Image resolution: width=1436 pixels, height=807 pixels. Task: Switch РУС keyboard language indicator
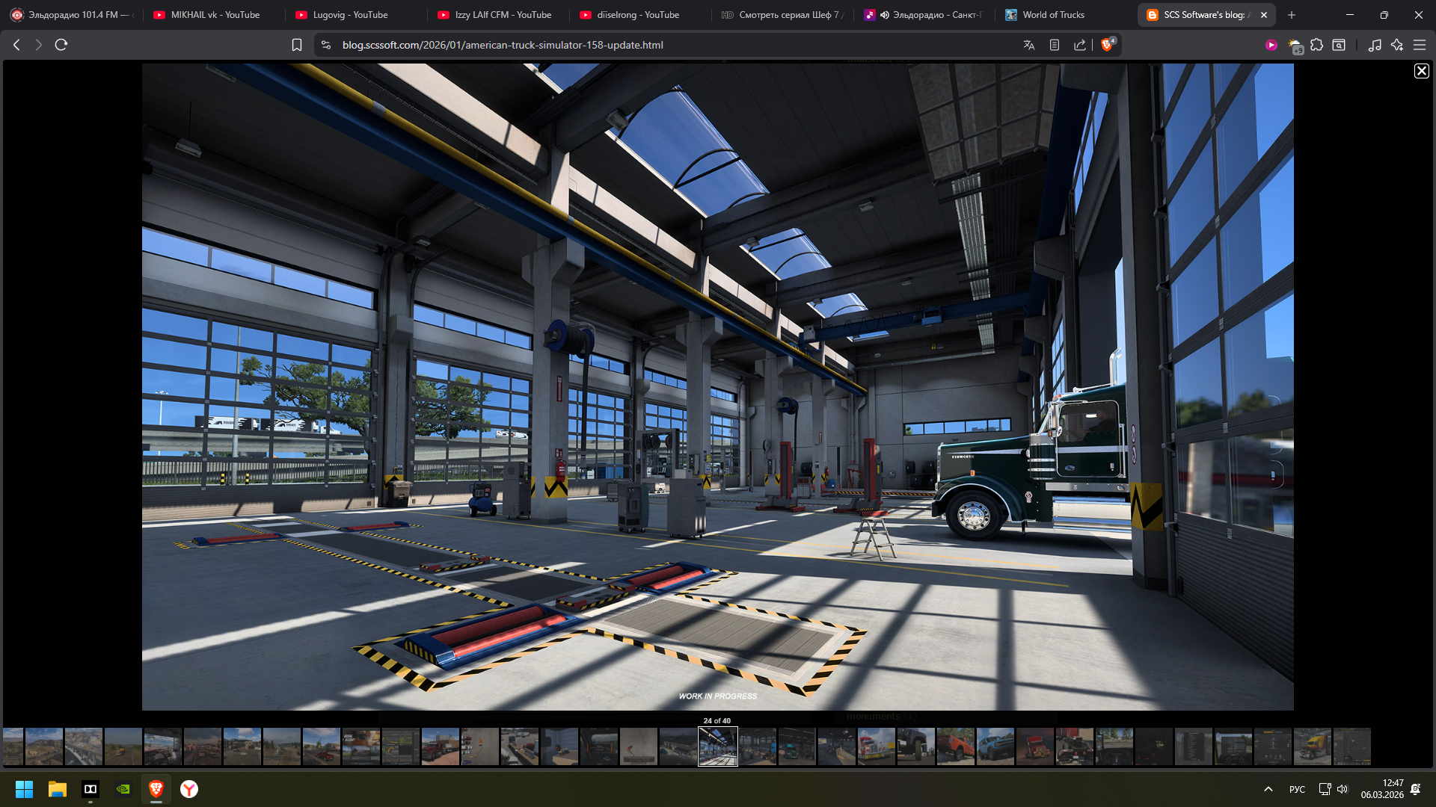1297,790
